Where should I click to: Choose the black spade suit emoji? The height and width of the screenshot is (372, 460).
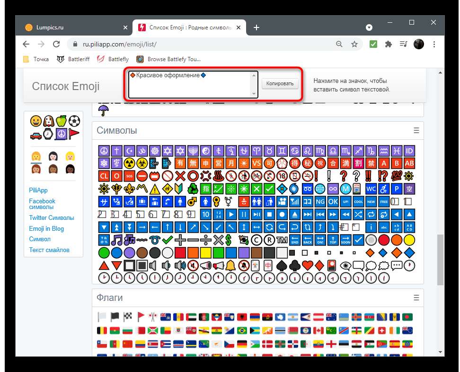click(282, 265)
